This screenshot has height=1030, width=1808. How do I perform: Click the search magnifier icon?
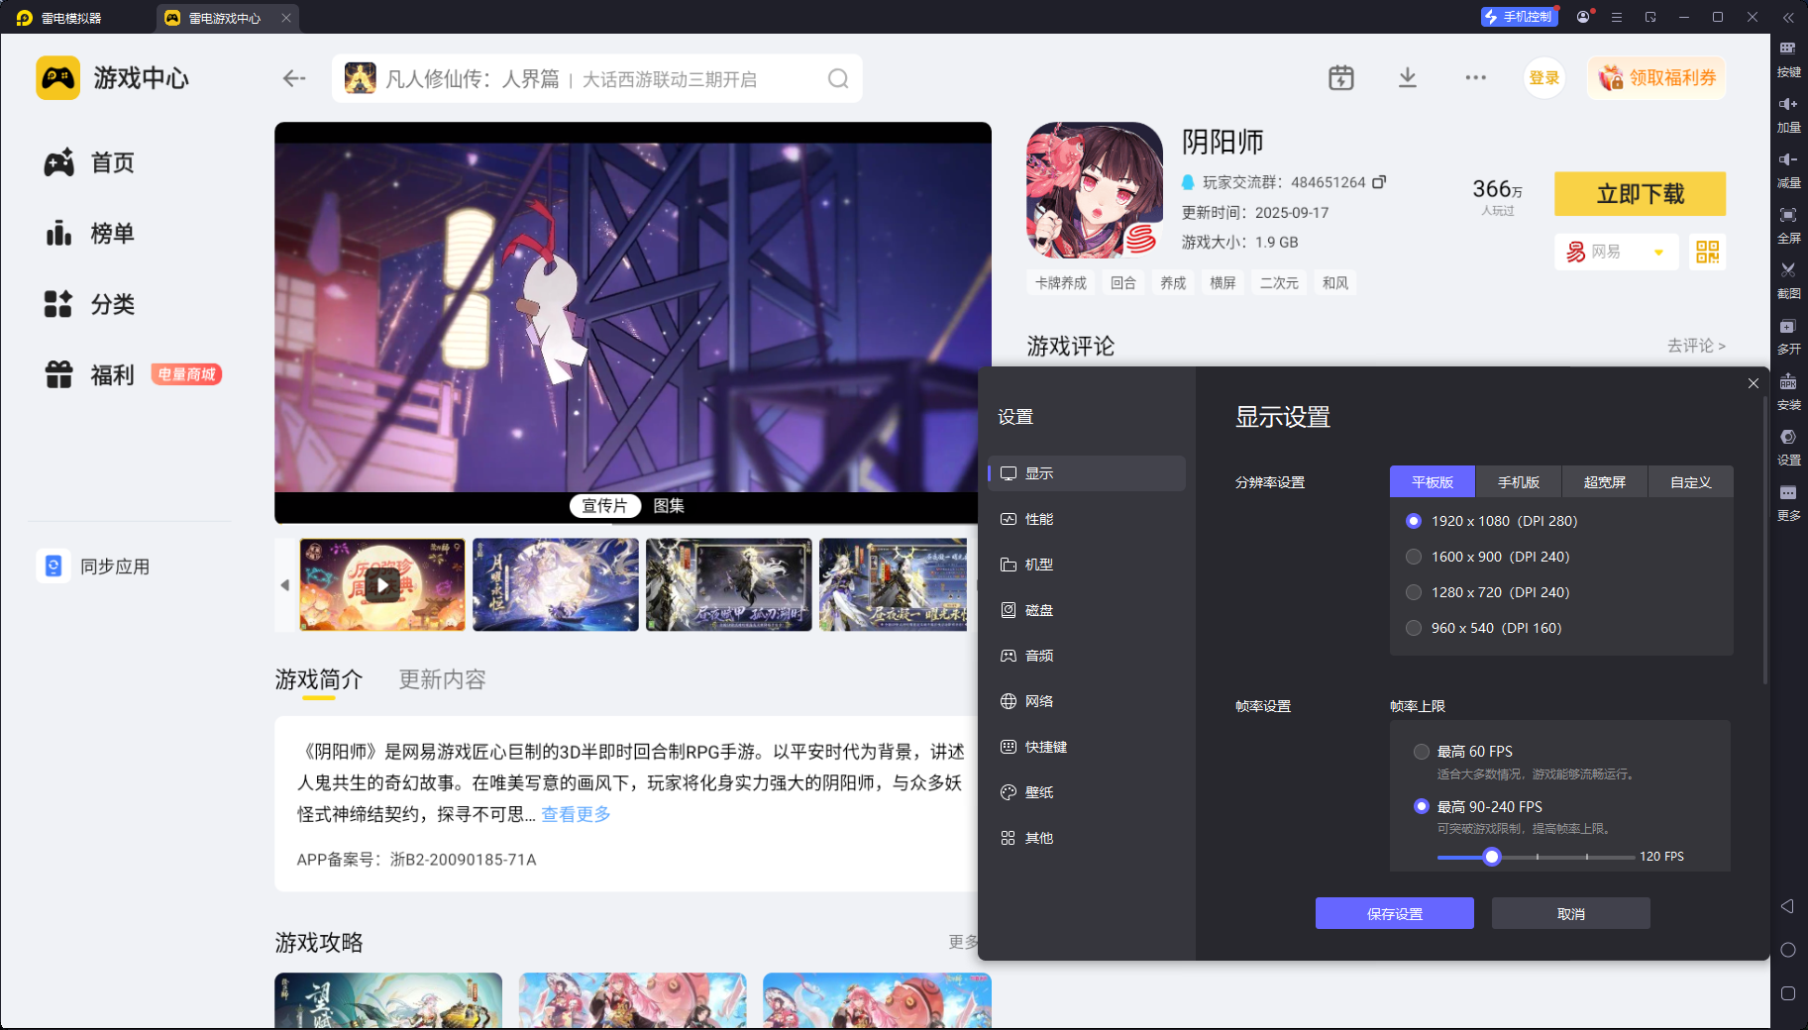(838, 78)
